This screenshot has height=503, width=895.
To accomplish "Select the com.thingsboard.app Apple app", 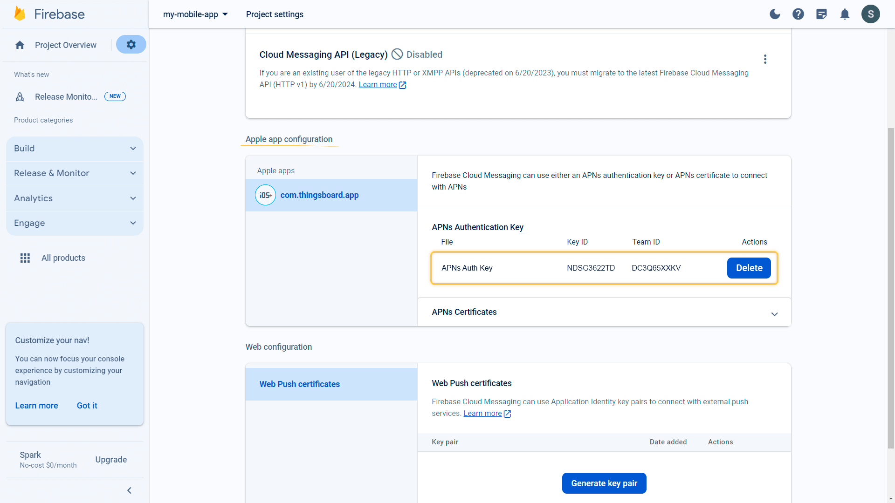I will pos(319,195).
